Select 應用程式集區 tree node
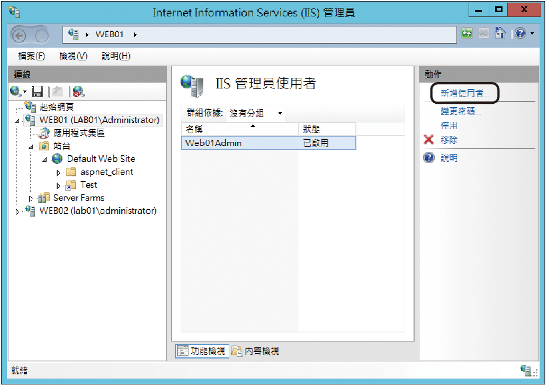This screenshot has width=547, height=386. click(79, 133)
